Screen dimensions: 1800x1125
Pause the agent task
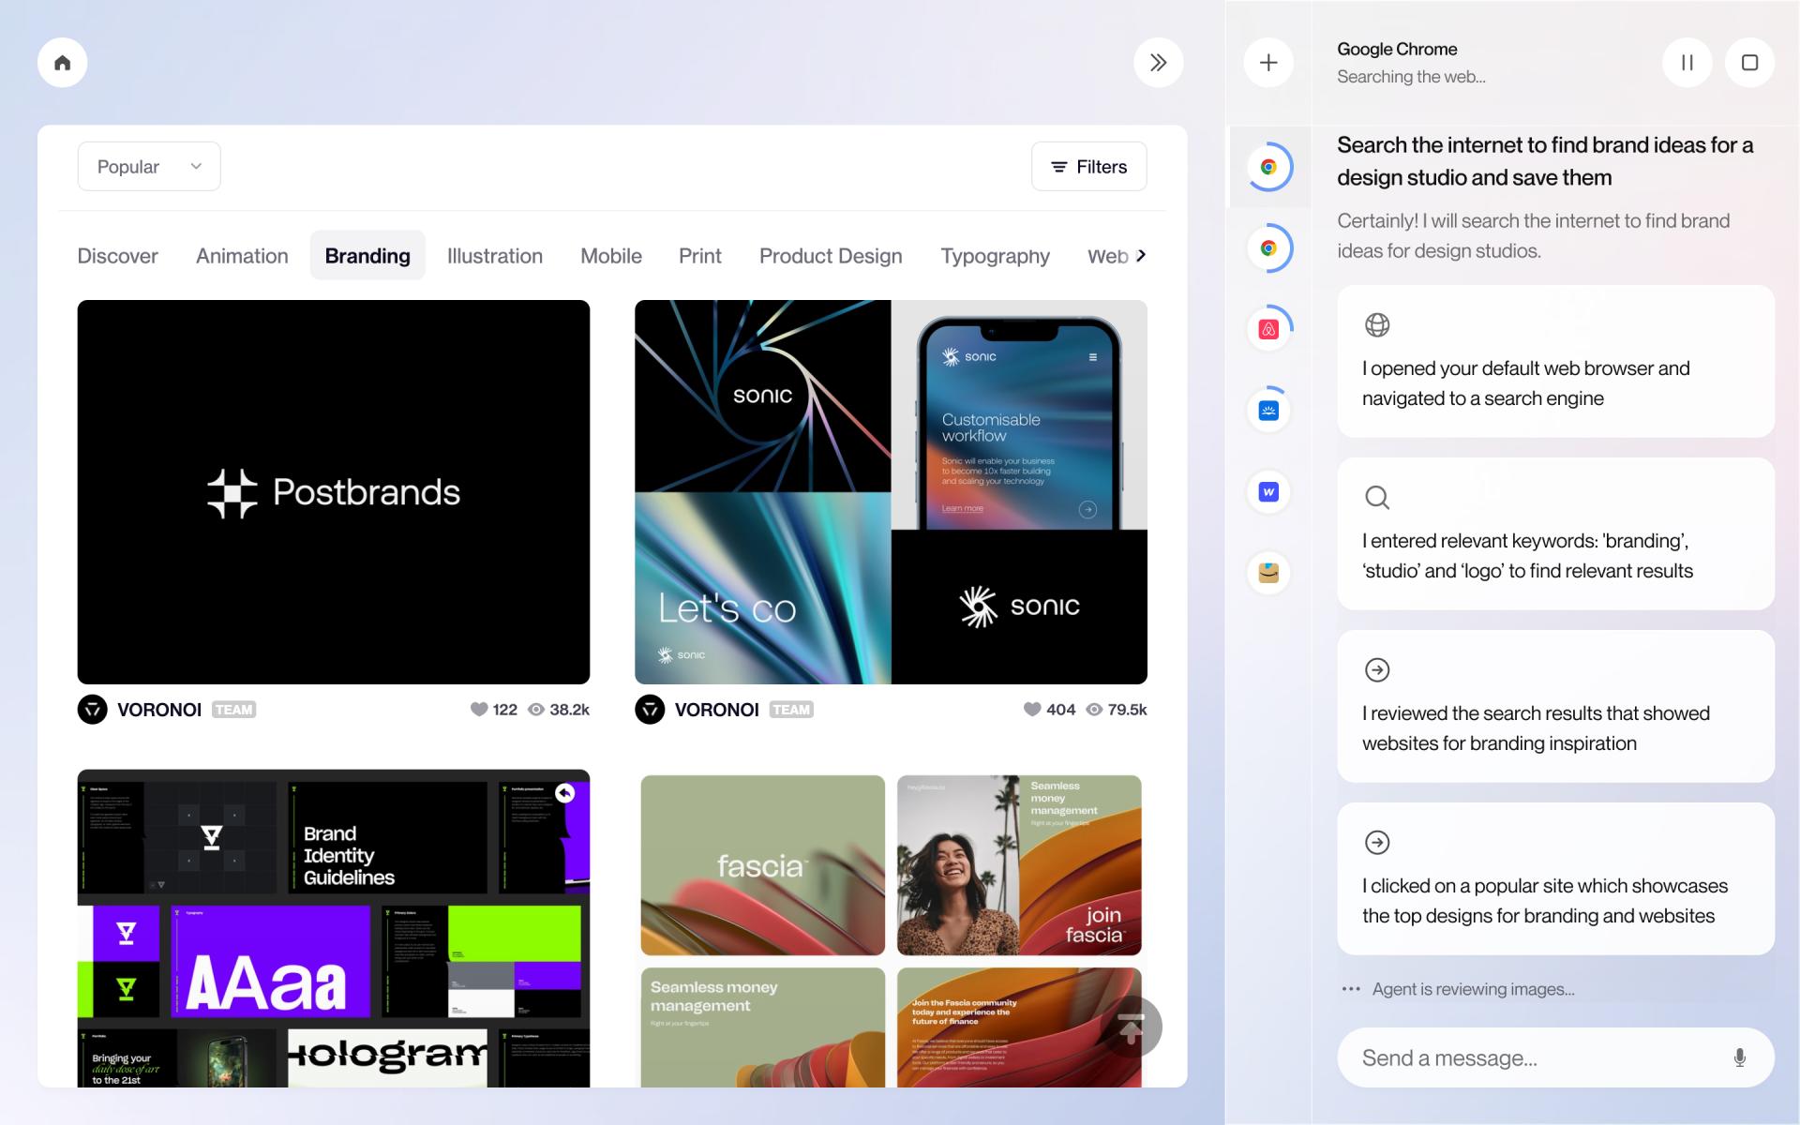click(1687, 63)
